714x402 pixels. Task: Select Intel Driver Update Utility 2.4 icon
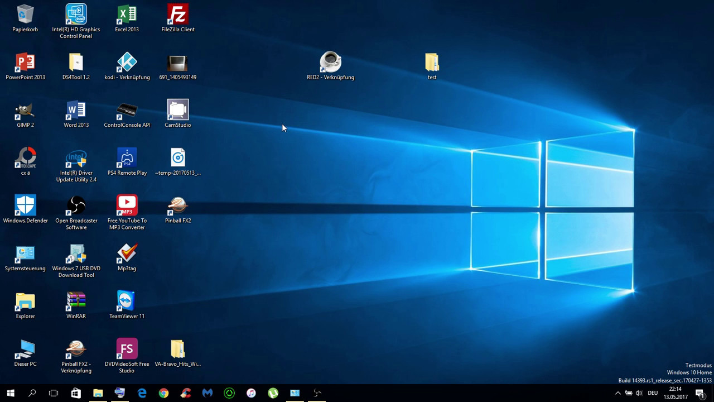pyautogui.click(x=76, y=158)
